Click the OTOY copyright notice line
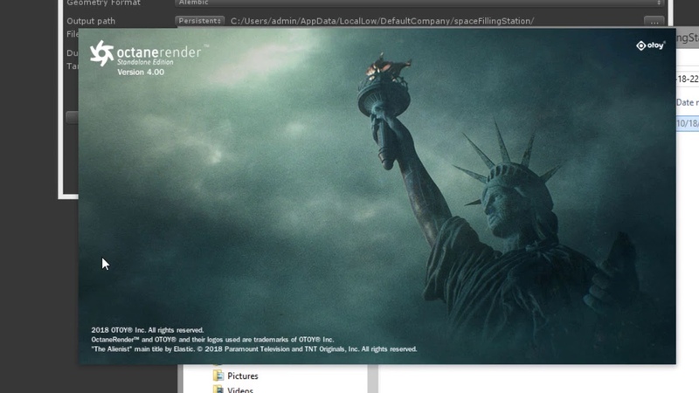The width and height of the screenshot is (699, 393). [x=148, y=330]
